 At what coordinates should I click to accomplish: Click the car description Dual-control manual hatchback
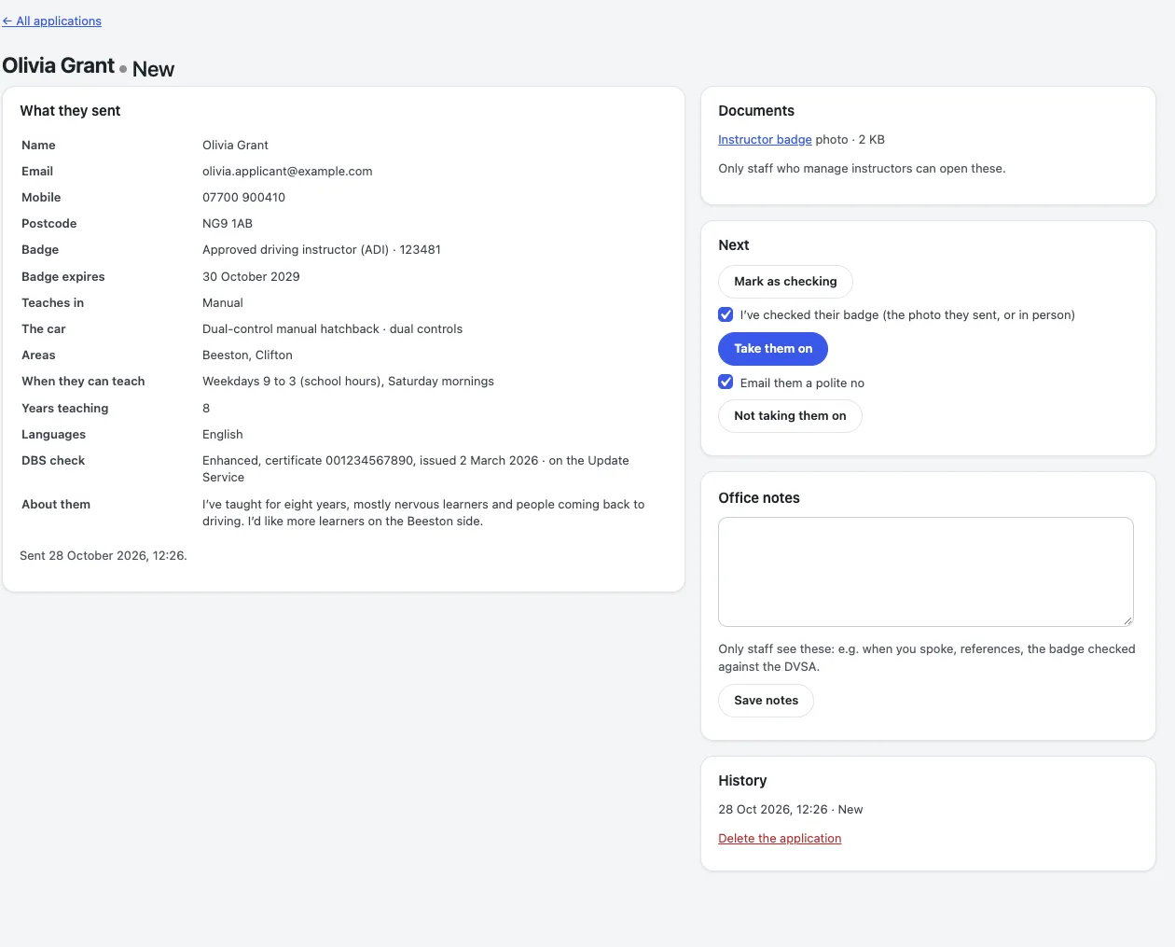pyautogui.click(x=332, y=328)
